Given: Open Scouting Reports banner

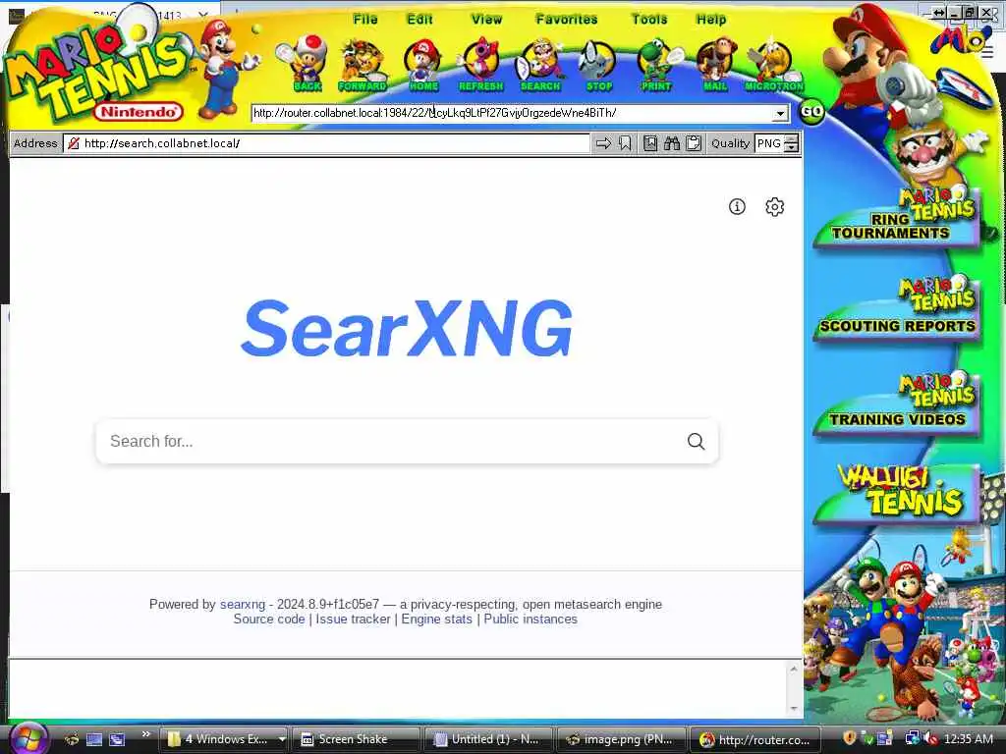Looking at the screenshot, I should click(897, 311).
